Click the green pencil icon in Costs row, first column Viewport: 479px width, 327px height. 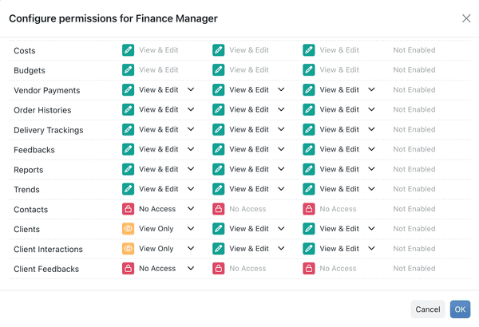pyautogui.click(x=128, y=50)
